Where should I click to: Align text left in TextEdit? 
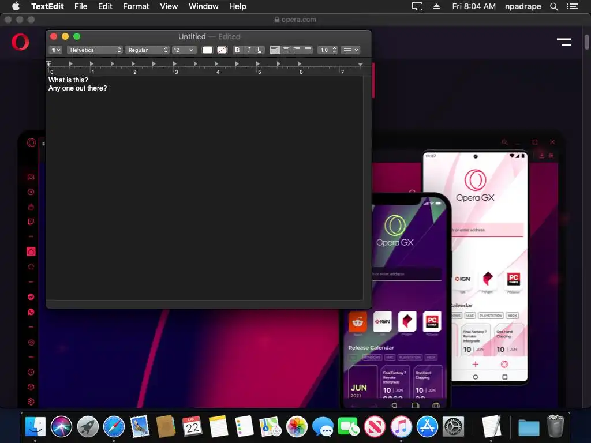click(x=275, y=50)
